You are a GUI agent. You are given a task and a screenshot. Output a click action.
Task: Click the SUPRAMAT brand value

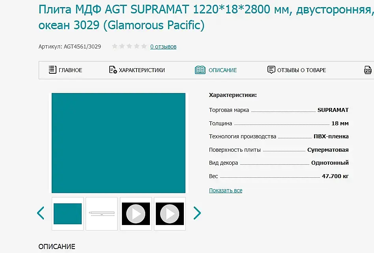tap(333, 110)
